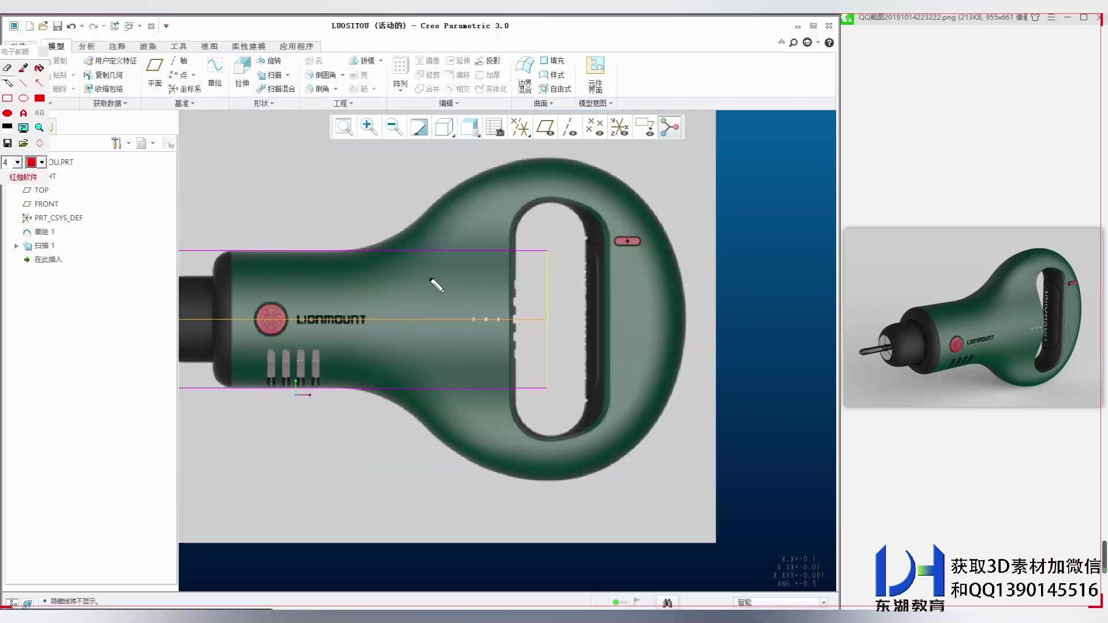
Task: Open the display style cube icon
Action: pos(444,127)
